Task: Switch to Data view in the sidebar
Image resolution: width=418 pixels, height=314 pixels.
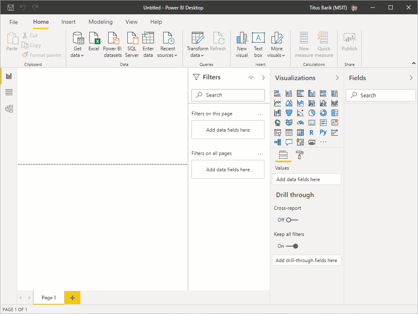Action: [x=8, y=92]
